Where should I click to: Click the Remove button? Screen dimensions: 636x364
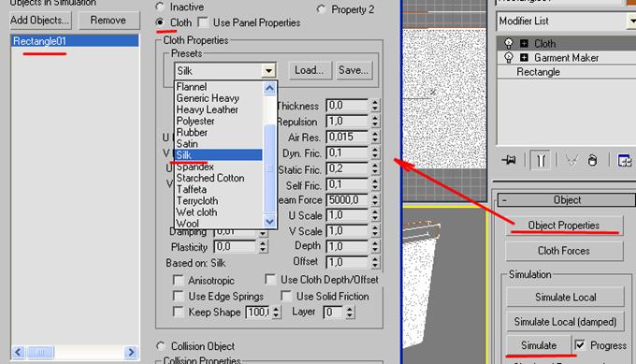108,21
